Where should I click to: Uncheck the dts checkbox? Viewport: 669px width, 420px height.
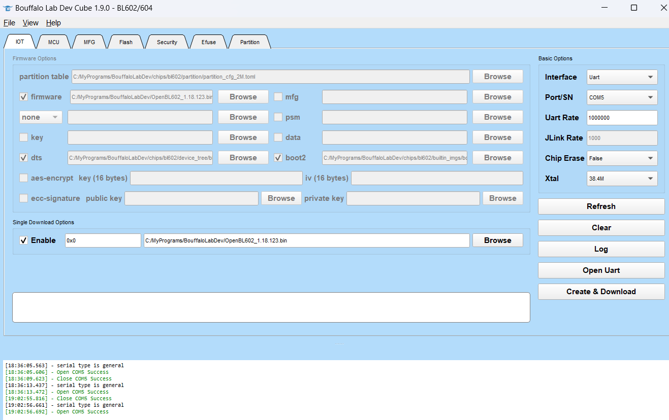click(23, 158)
